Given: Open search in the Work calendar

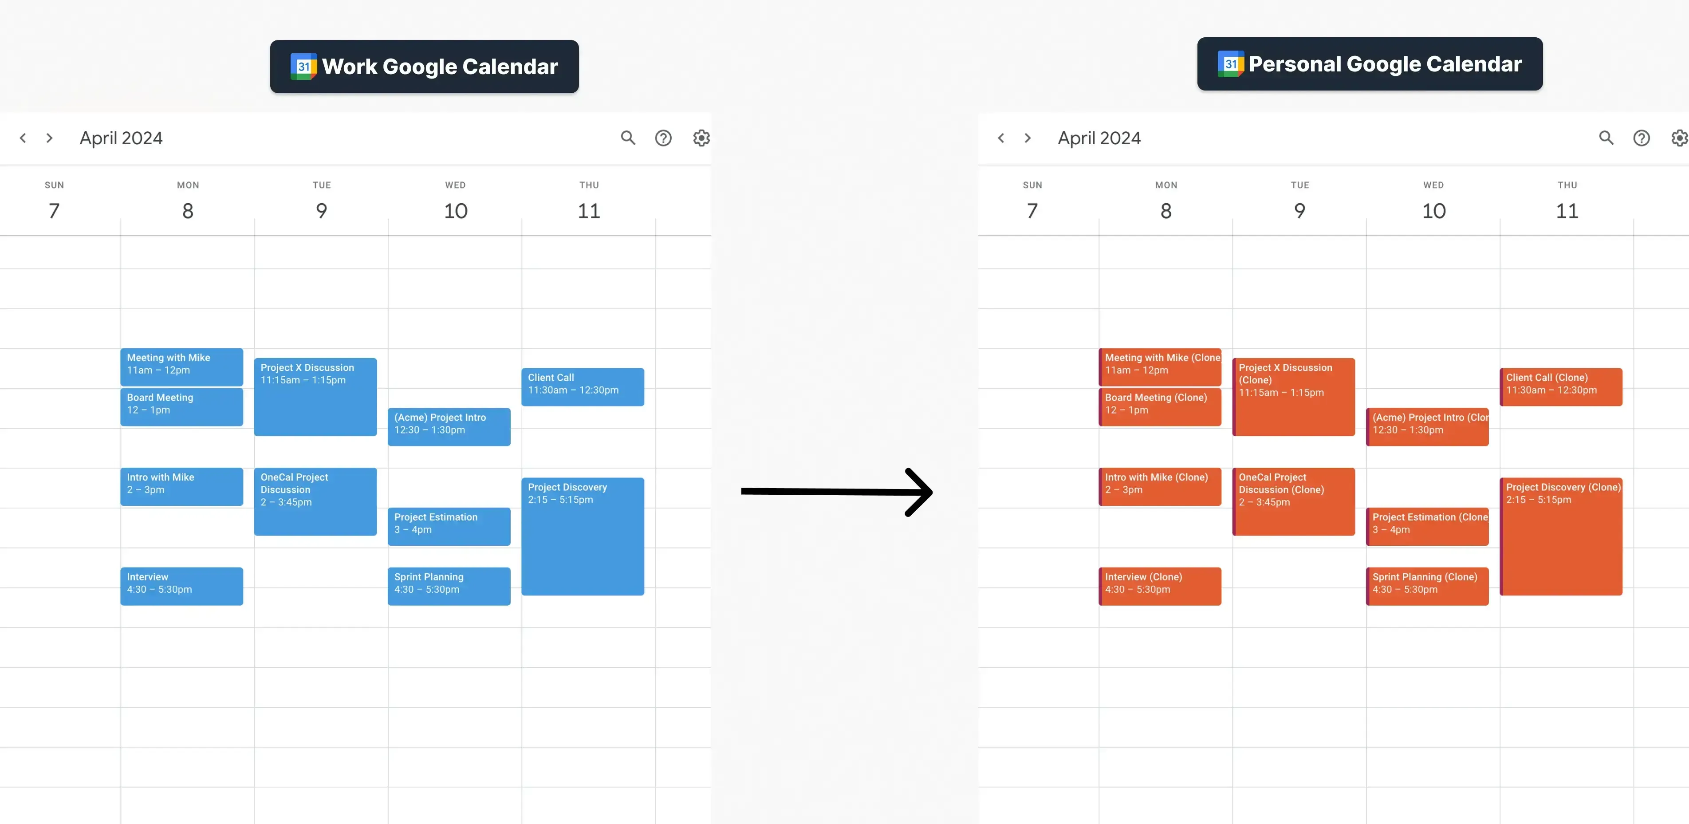Looking at the screenshot, I should coord(627,138).
